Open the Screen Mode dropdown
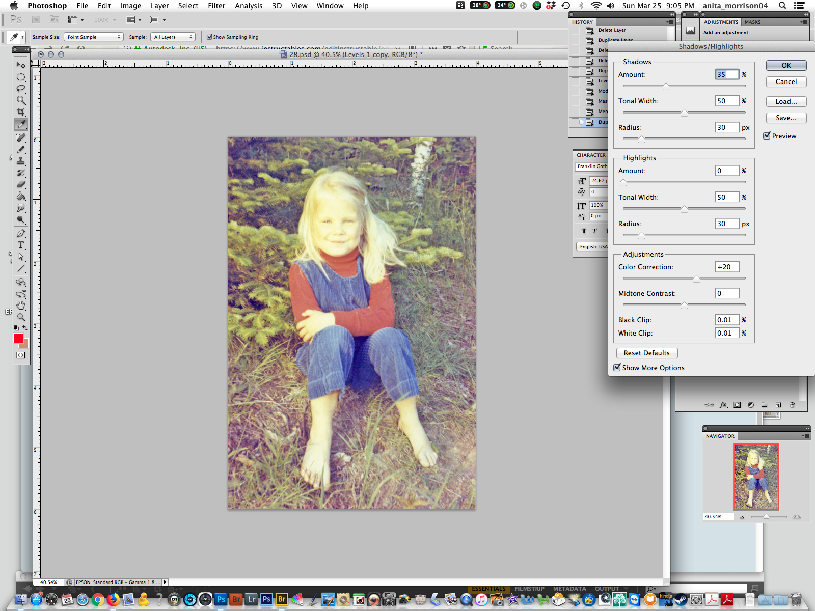Viewport: 815px width, 611px height. point(158,20)
